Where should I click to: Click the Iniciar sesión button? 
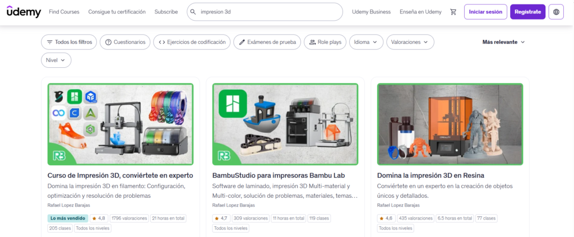(485, 12)
